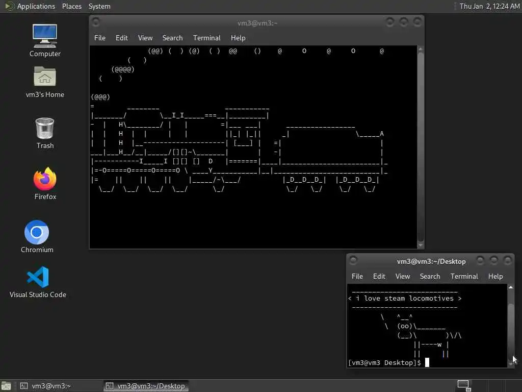Image resolution: width=522 pixels, height=392 pixels.
Task: Click the workspace switcher icon in bottom panel
Action: [464, 386]
